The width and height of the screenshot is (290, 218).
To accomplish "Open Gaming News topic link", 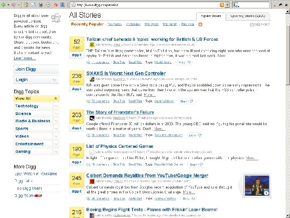I will (164, 101).
